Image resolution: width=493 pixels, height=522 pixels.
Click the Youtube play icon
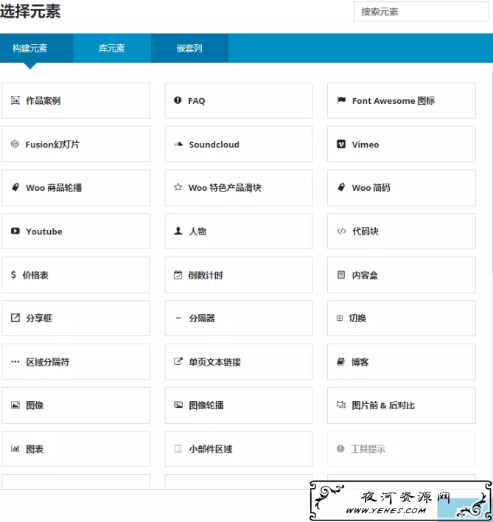pos(15,231)
